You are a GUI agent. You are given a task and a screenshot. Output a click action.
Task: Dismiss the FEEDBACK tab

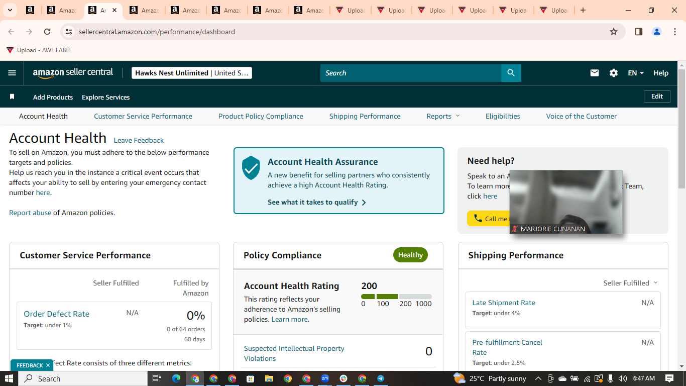(48, 365)
